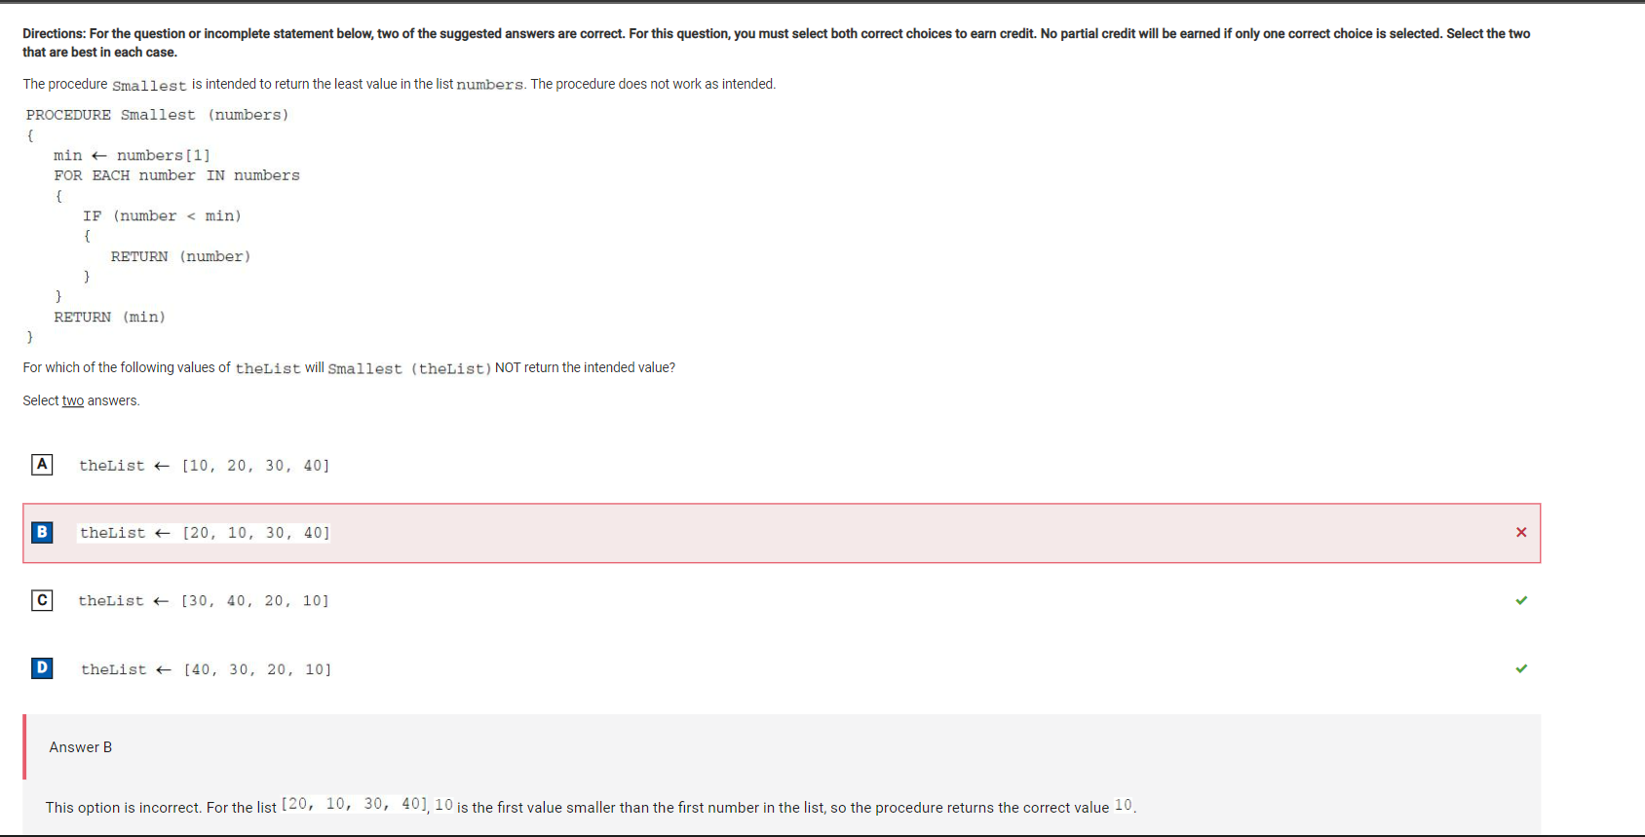Choose theList [30, 40, 20, 10] option

(204, 601)
